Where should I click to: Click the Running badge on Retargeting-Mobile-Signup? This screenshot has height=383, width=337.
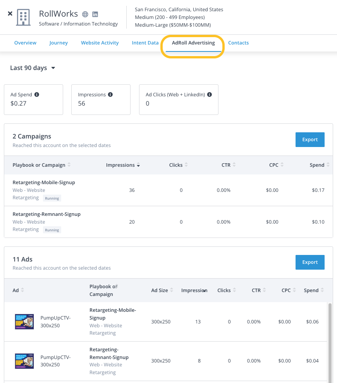[x=52, y=198]
